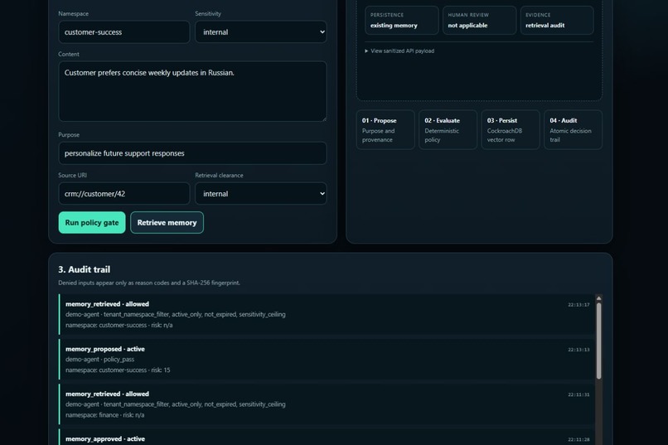The height and width of the screenshot is (445, 668).
Task: Select the memory_proposed active entry
Action: coord(327,360)
